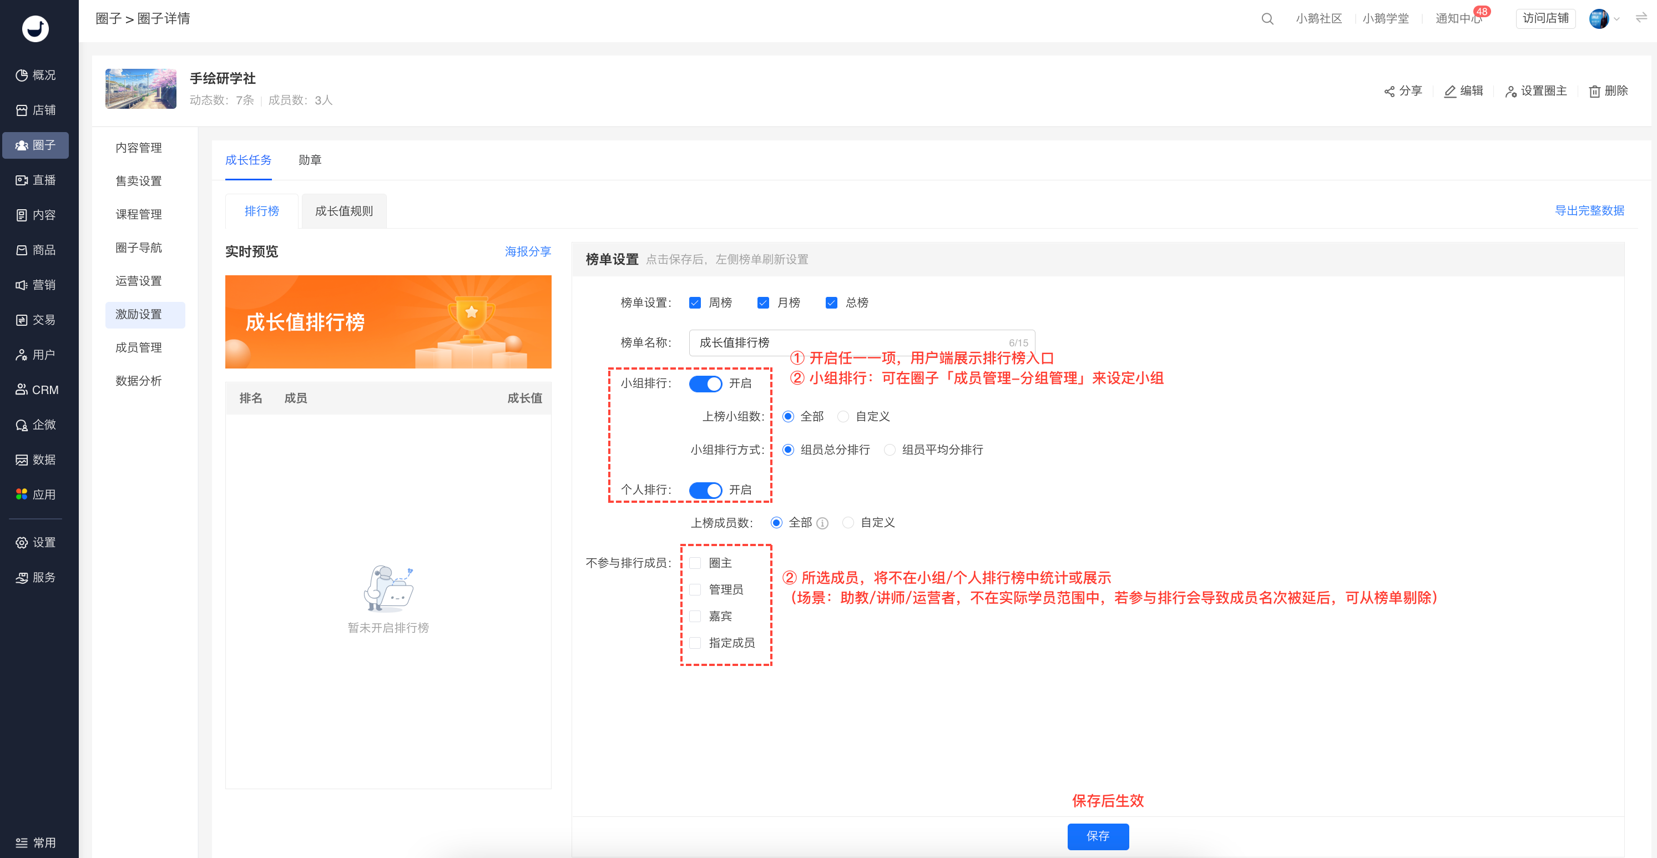1657x858 pixels.
Task: Open 概况 overview in sidebar
Action: 36,75
